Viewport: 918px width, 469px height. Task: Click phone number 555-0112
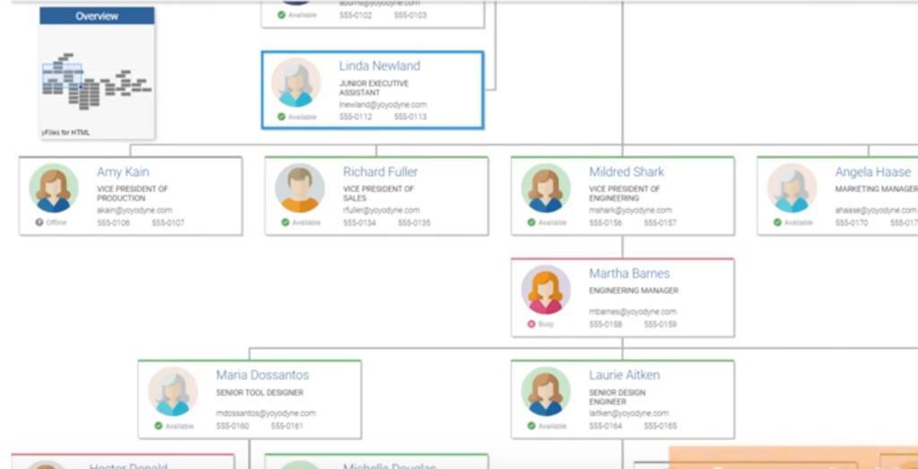tap(355, 117)
